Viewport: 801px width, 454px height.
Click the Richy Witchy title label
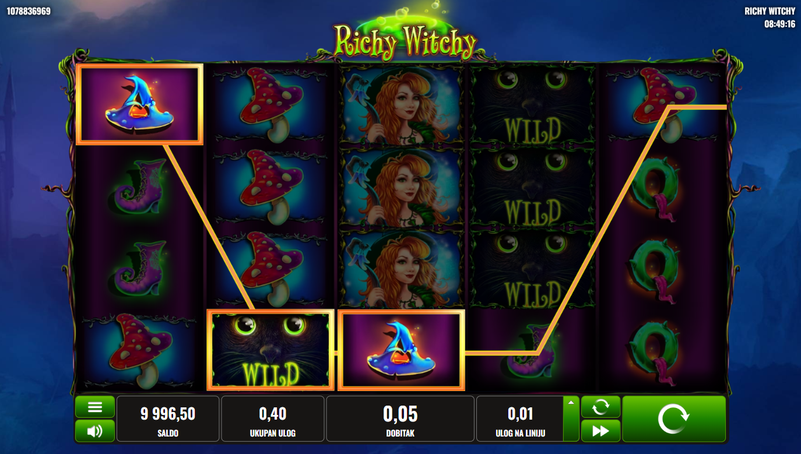[x=770, y=11]
